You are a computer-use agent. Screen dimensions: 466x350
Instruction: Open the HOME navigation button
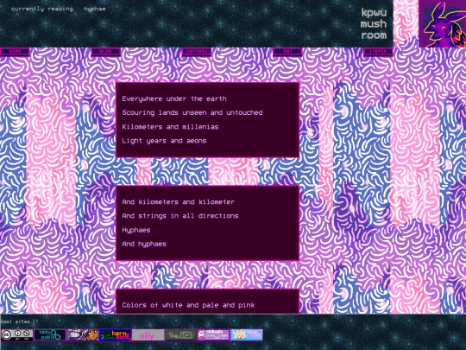(16, 52)
